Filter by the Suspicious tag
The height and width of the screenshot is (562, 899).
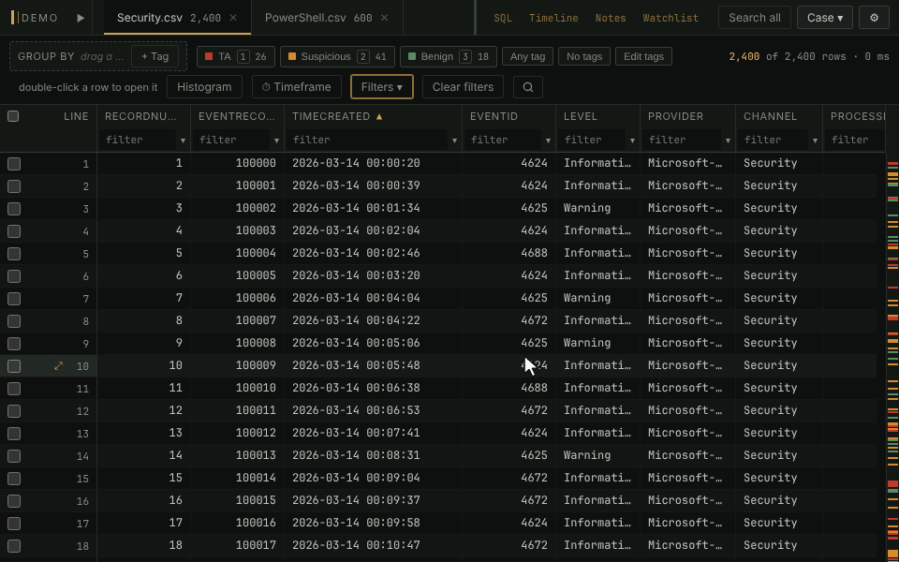coord(337,56)
